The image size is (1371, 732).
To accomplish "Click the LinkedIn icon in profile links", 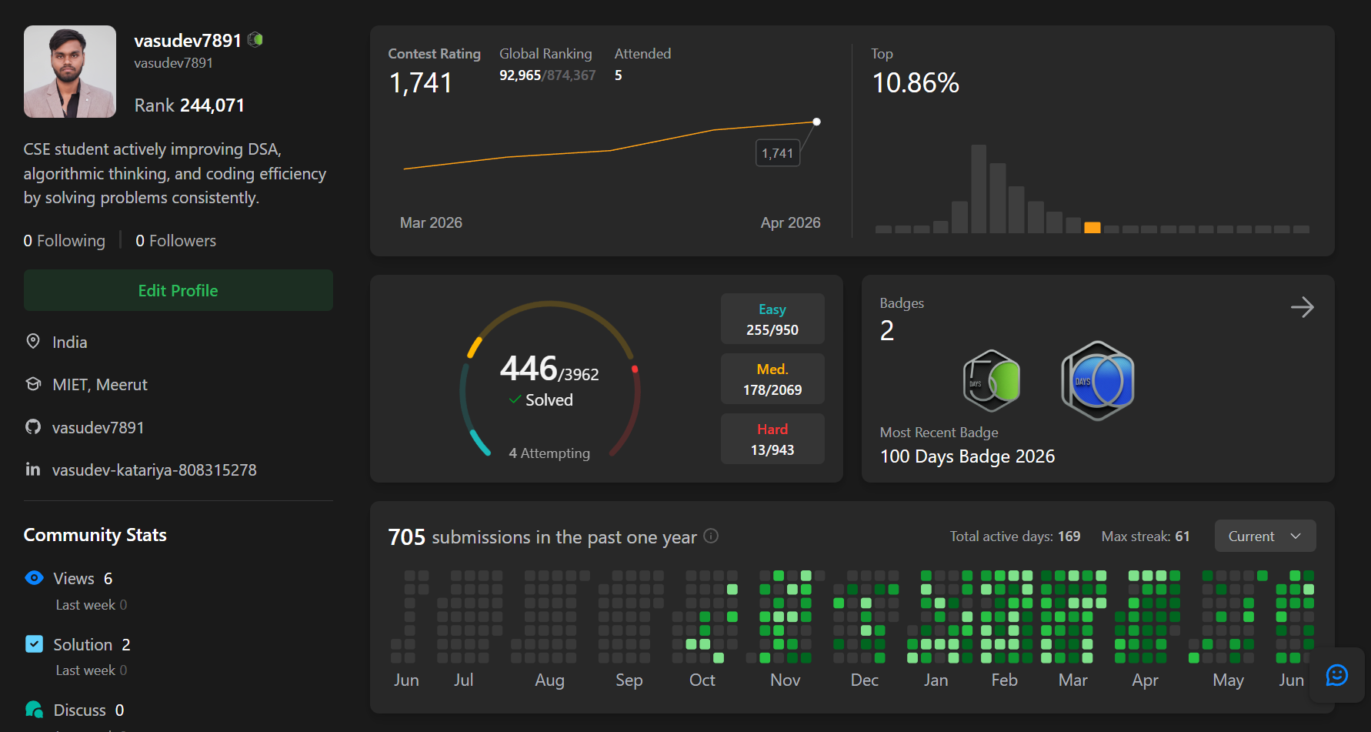I will click(x=33, y=469).
